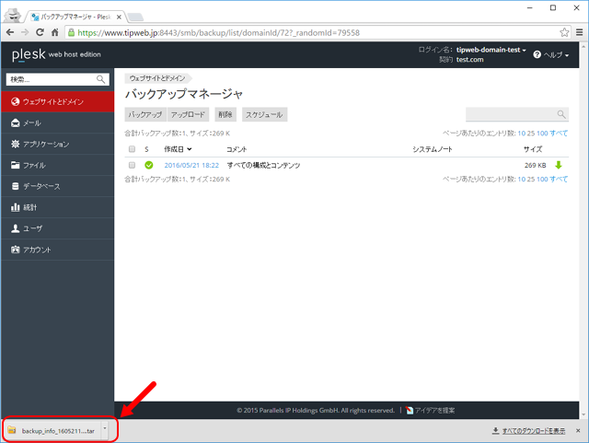589x443 pixels.
Task: Show 10 entries per page, bottom
Action: point(522,179)
